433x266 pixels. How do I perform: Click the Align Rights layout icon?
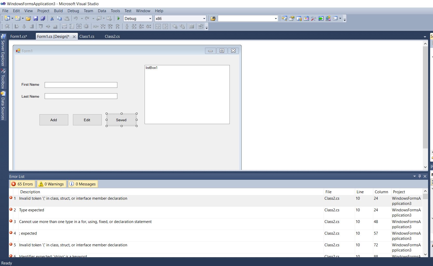click(x=31, y=26)
